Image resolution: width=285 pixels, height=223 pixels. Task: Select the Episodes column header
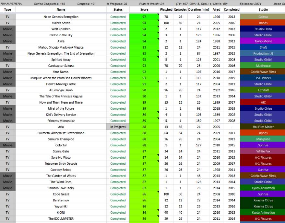tap(180, 9)
